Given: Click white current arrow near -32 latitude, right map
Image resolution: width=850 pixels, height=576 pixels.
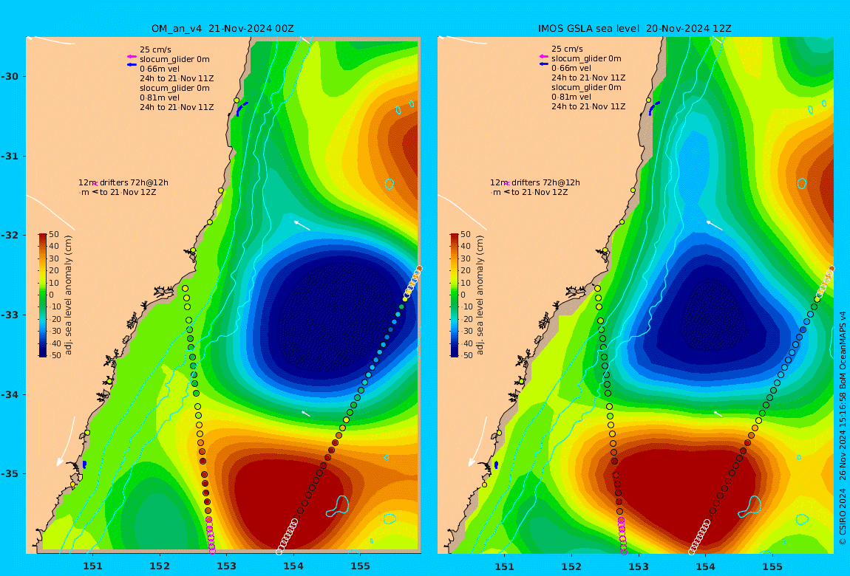Looking at the screenshot, I should [714, 225].
